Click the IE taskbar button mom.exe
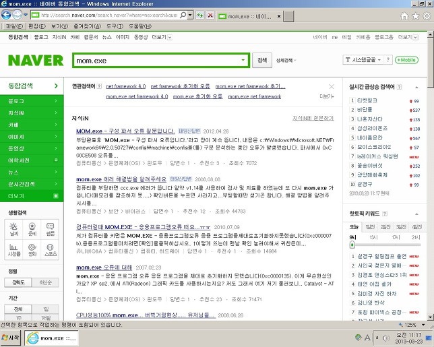The width and height of the screenshot is (434, 347). coord(51,338)
